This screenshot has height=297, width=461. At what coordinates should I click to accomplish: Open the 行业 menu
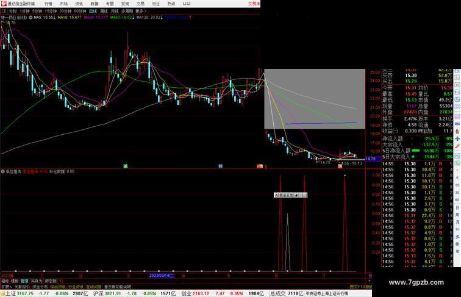156,4
